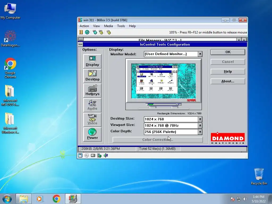The image size is (272, 204).
Task: Select the greyed Audio option icon
Action: [x=92, y=105]
